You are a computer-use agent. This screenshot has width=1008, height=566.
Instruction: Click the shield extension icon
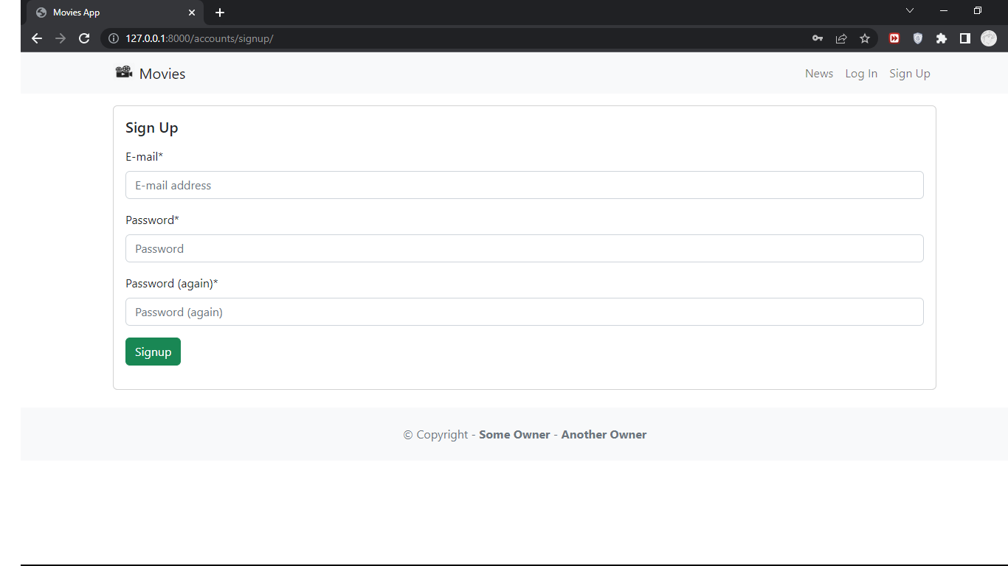(x=917, y=38)
